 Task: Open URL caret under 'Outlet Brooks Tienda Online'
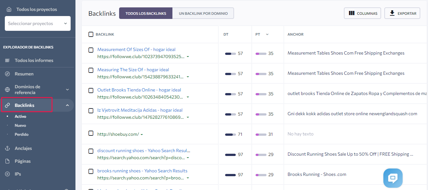click(x=188, y=97)
